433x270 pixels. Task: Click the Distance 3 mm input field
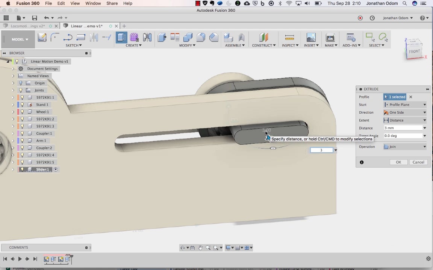pos(403,128)
